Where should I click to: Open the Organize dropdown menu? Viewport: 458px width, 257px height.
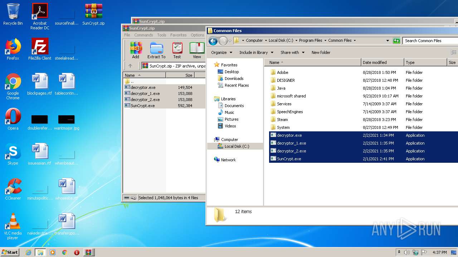point(221,52)
